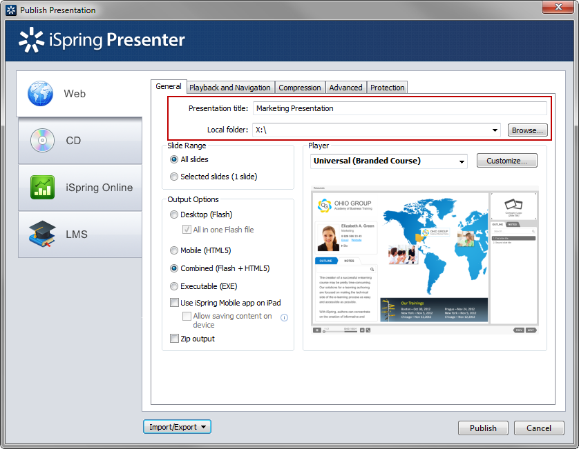Click the Publish button

pos(483,428)
